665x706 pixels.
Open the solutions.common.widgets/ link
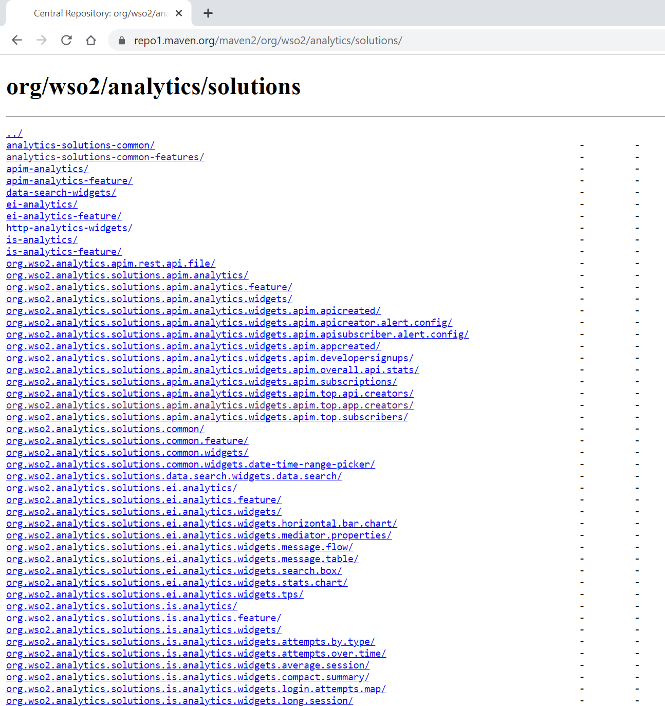pos(127,453)
